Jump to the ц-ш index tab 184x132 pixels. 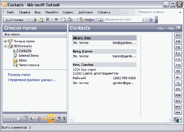(178, 95)
